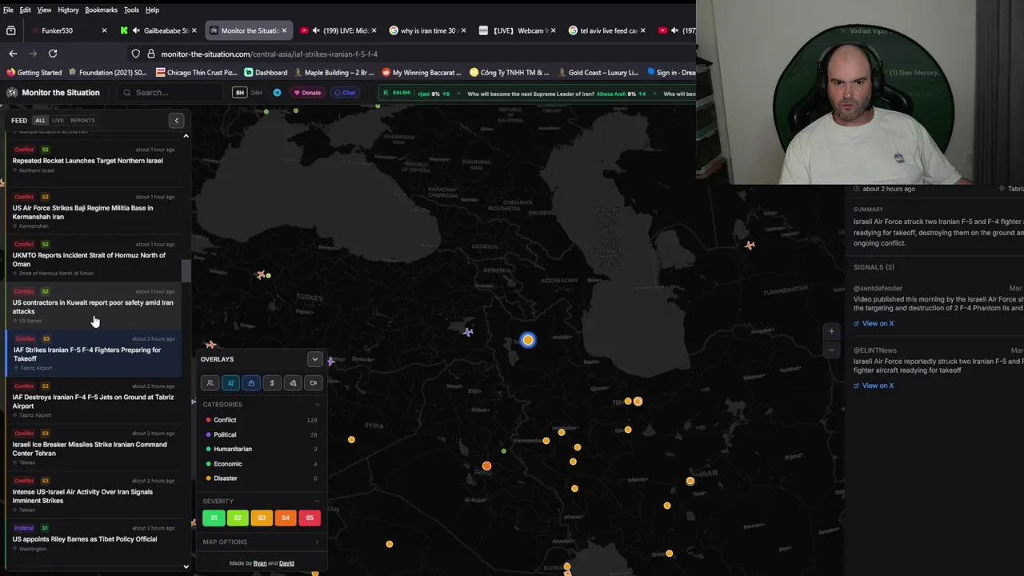This screenshot has height=576, width=1024.
Task: Open first View on X link
Action: point(874,323)
